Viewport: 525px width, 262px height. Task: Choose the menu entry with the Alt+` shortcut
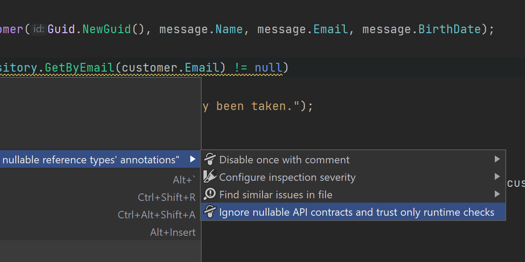[184, 180]
